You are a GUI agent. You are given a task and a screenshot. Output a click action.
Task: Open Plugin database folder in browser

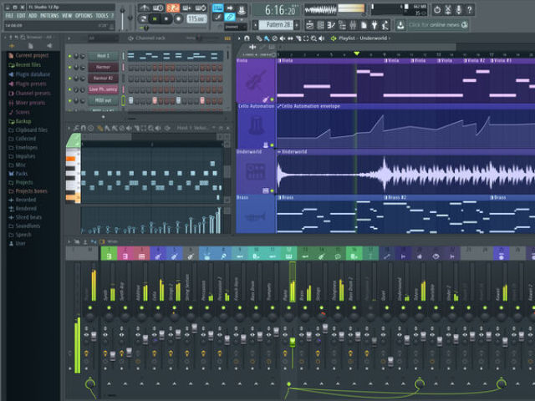(x=33, y=74)
